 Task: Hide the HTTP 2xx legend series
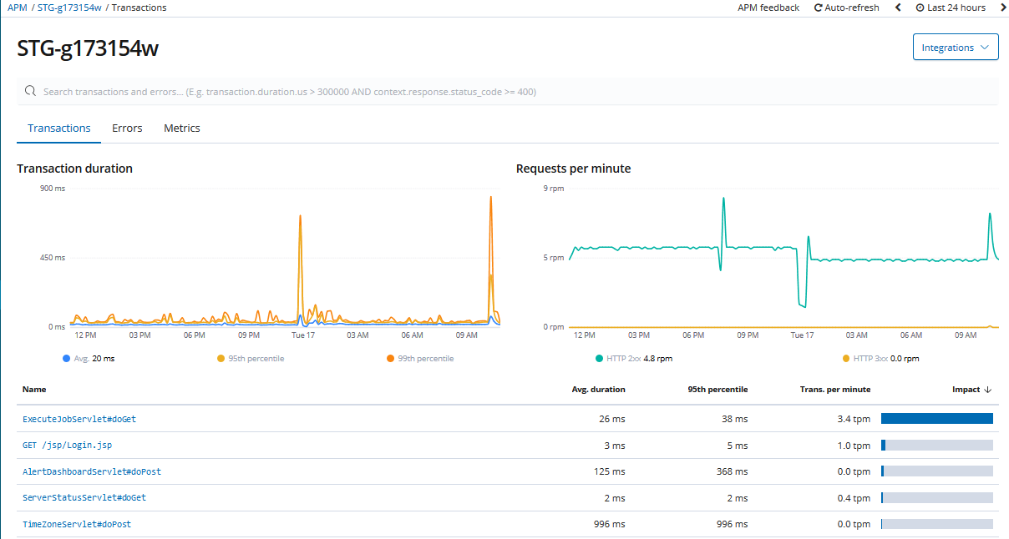coord(634,358)
